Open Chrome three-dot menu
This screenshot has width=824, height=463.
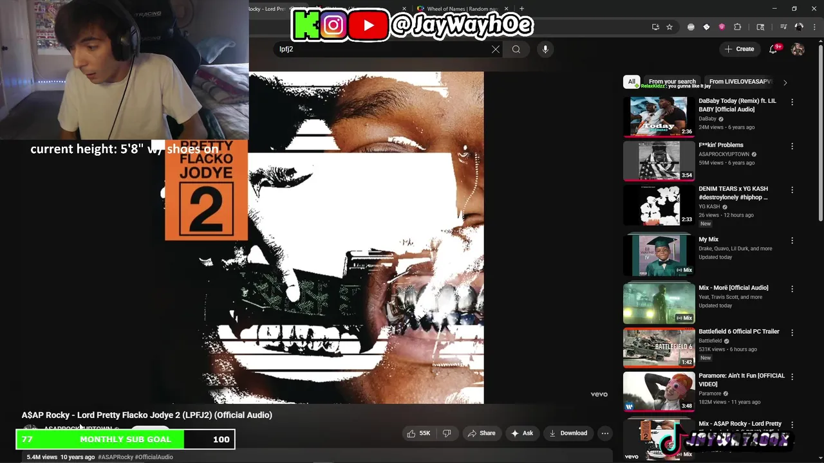(x=813, y=27)
